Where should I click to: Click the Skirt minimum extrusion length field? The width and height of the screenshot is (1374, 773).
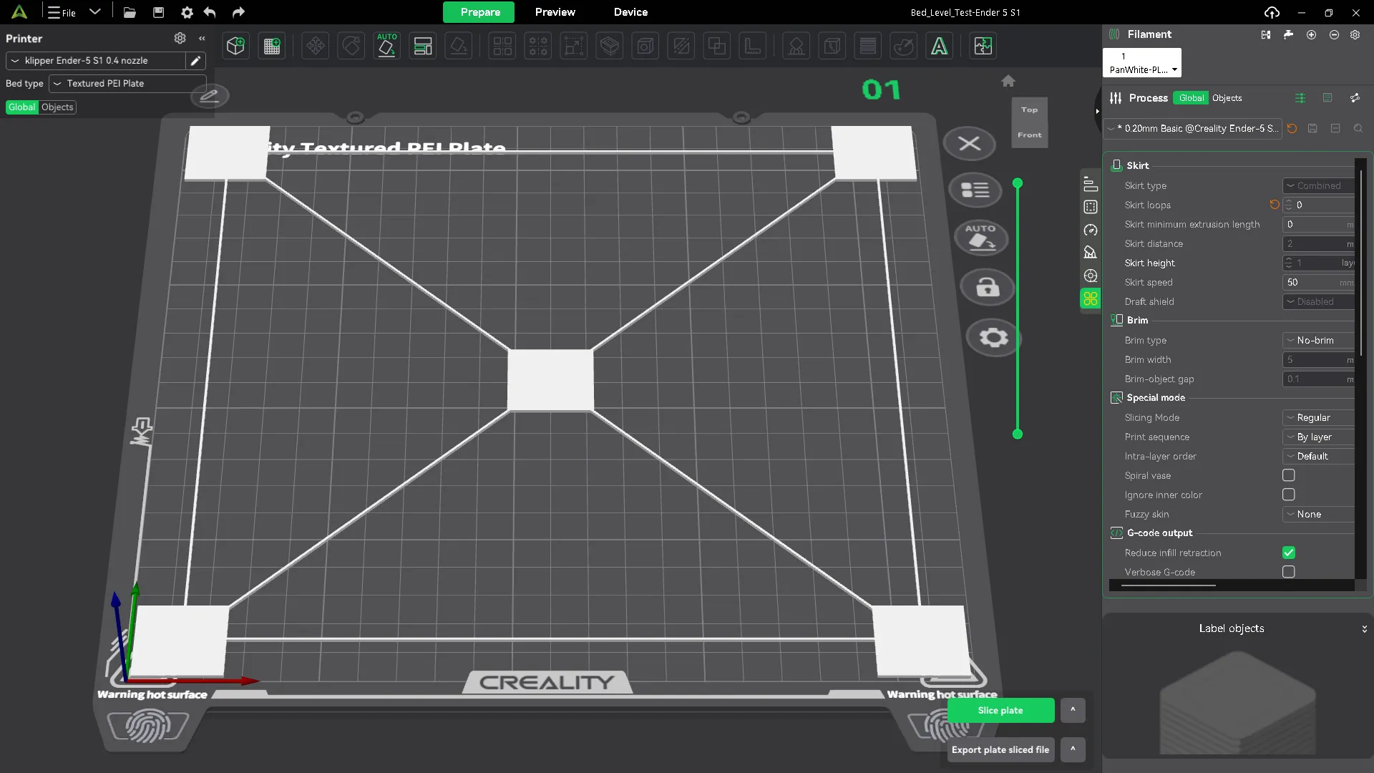[x=1319, y=225]
